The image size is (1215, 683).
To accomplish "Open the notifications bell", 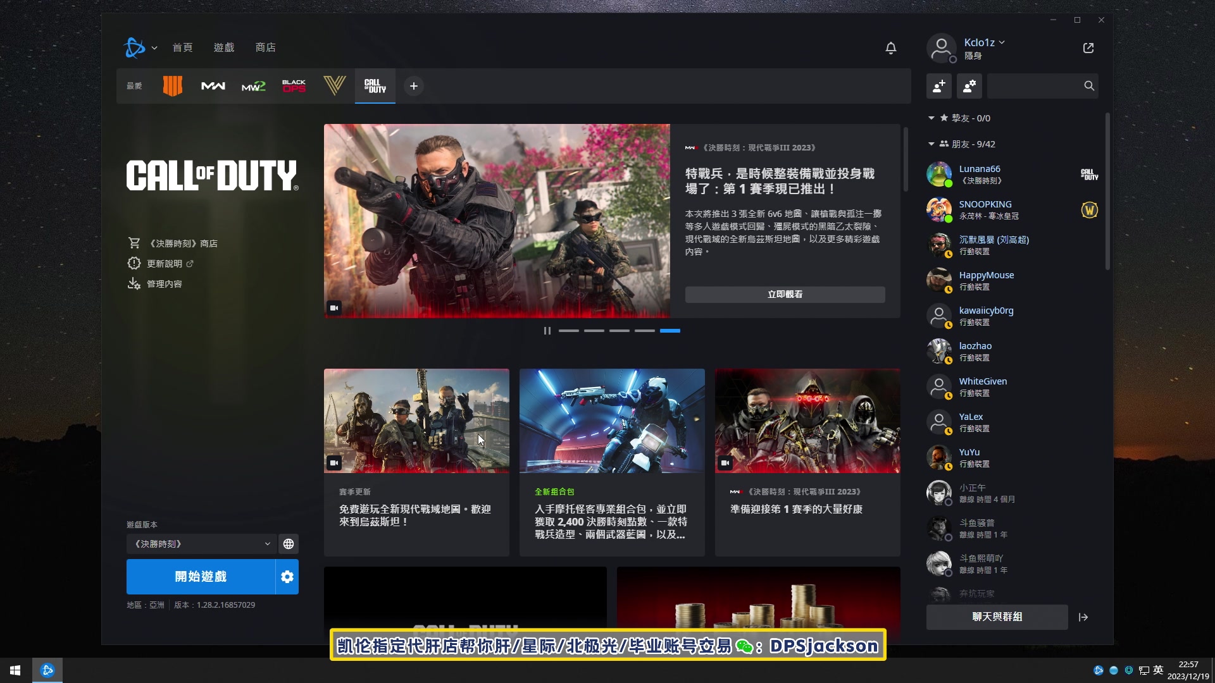I will point(891,48).
